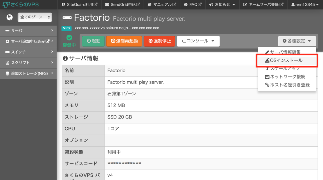Screen dimensions: 323x180
Task: Click the plus icon on サーバ追加申し込み
Action: [8, 41]
